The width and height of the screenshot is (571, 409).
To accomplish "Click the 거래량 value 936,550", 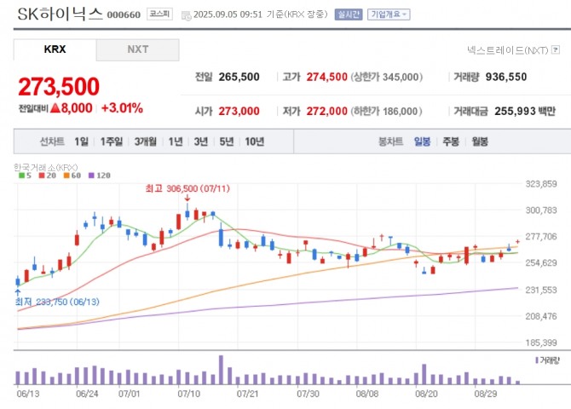I will (x=506, y=77).
